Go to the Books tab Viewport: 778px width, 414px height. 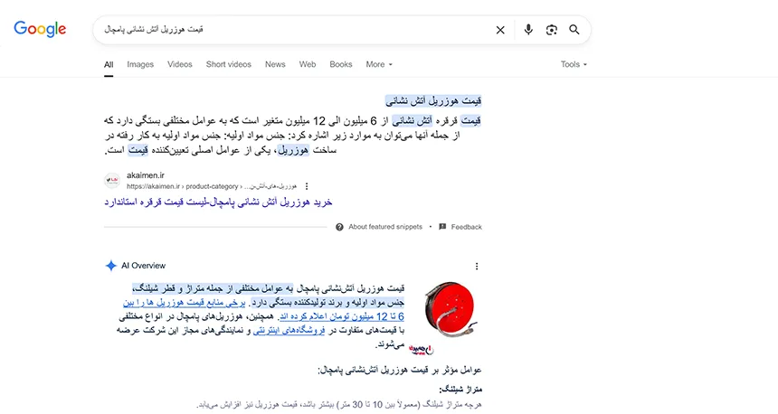pyautogui.click(x=341, y=64)
